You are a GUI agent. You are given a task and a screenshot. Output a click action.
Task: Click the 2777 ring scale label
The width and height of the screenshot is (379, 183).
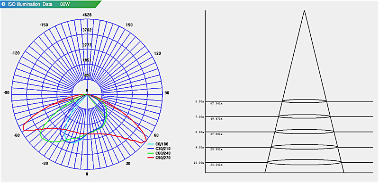coord(87,45)
